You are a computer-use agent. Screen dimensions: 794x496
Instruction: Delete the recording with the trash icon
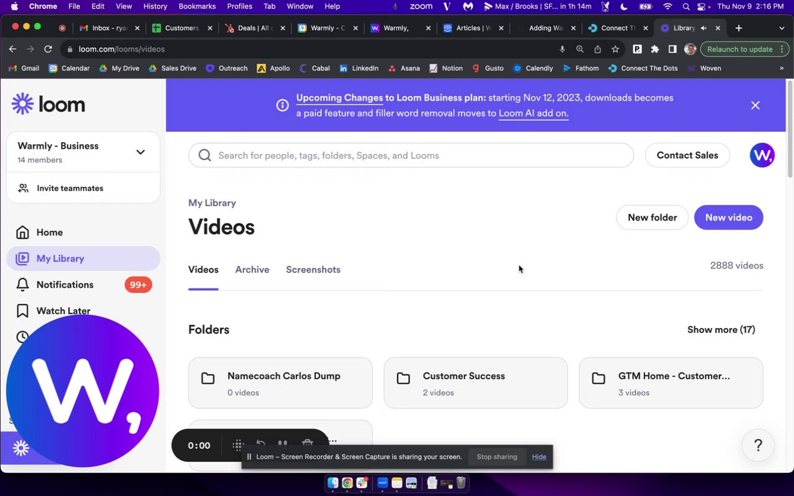(x=307, y=444)
